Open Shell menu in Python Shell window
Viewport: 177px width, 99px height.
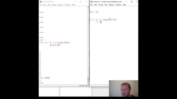coord(49,5)
